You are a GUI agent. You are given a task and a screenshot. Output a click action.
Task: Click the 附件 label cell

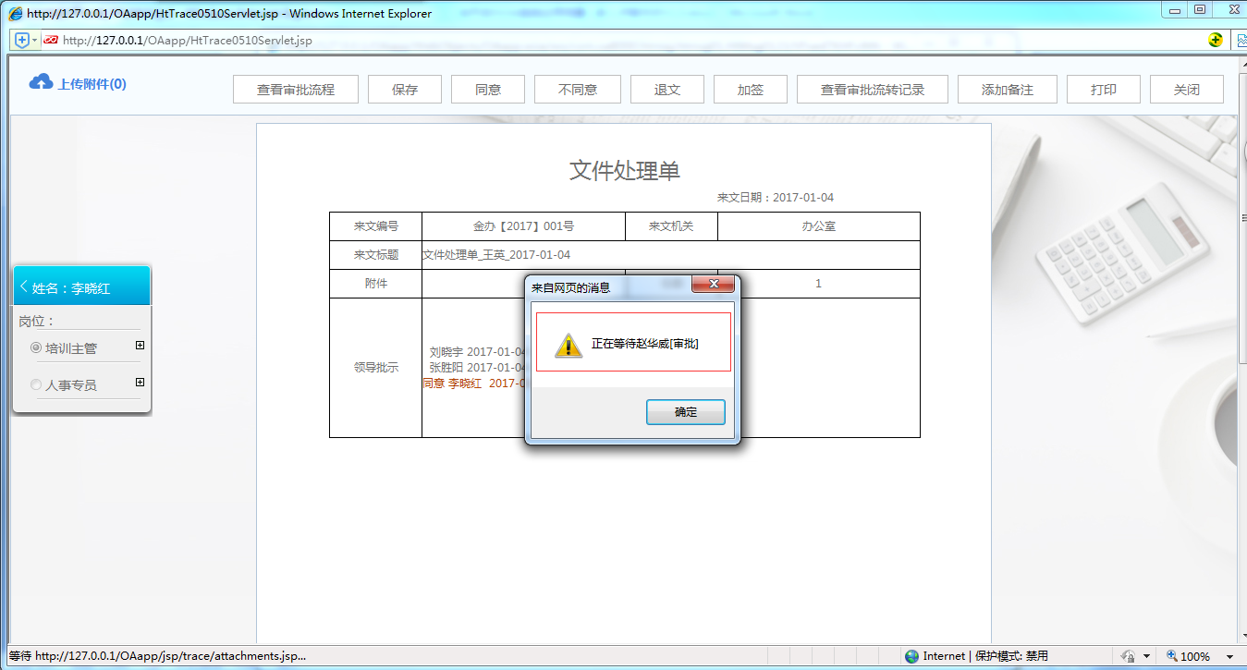[x=376, y=284]
